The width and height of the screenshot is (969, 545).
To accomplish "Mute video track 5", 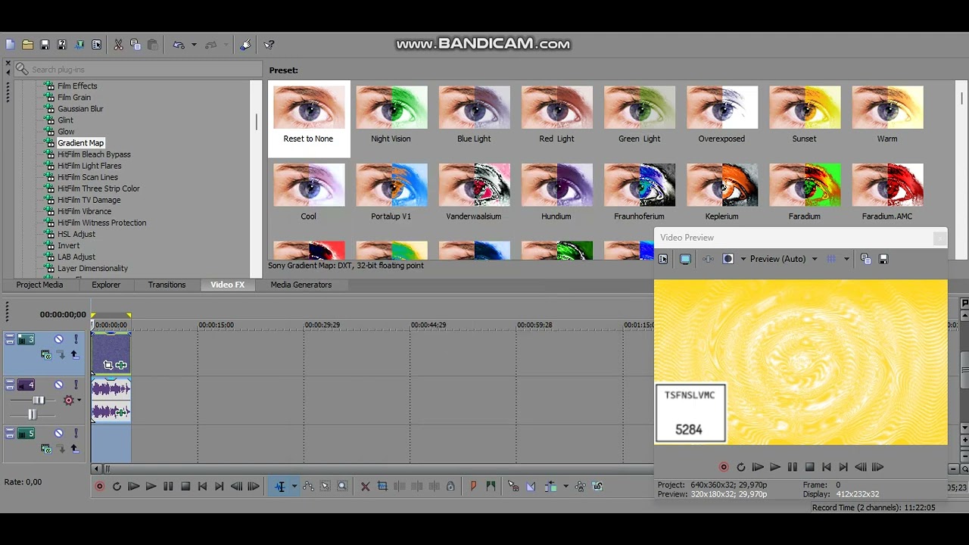I will (59, 433).
